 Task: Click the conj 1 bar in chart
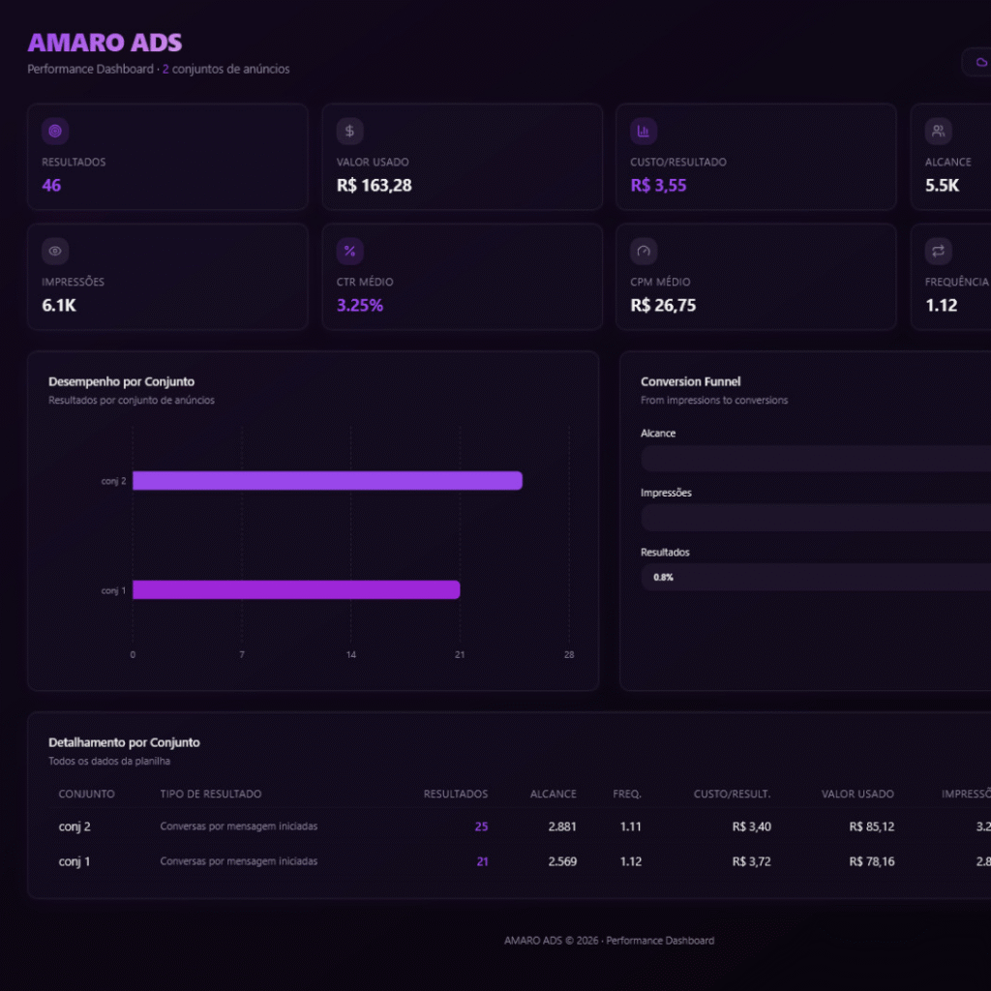pyautogui.click(x=296, y=590)
